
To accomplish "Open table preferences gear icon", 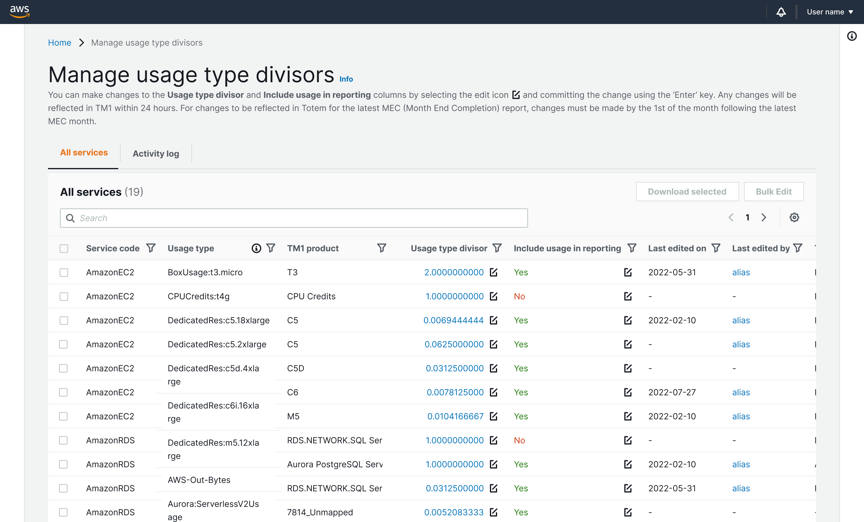I will (794, 217).
